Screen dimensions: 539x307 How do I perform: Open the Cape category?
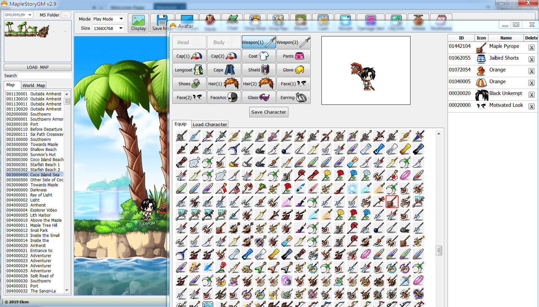pyautogui.click(x=224, y=70)
